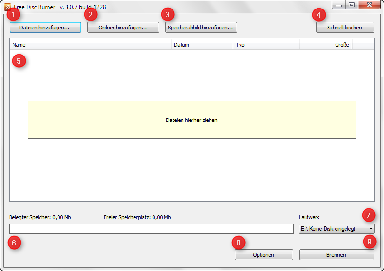
Task: Expand the Laufwerk drive dropdown
Action: tap(337, 228)
